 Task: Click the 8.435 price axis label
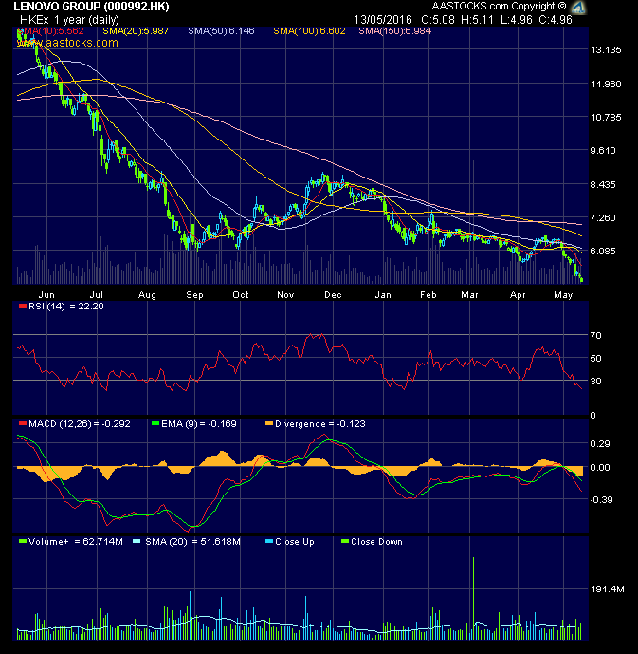click(x=603, y=184)
